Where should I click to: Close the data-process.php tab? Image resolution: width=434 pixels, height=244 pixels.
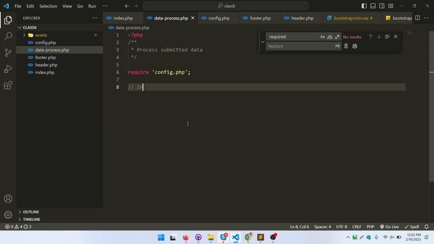pyautogui.click(x=193, y=18)
